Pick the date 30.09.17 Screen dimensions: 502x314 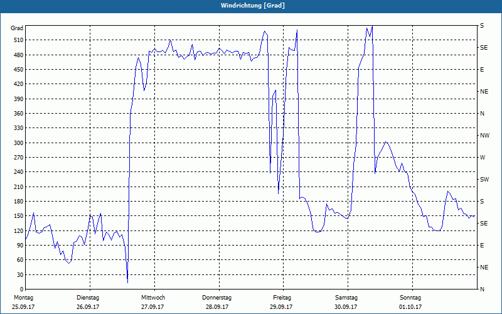click(346, 307)
